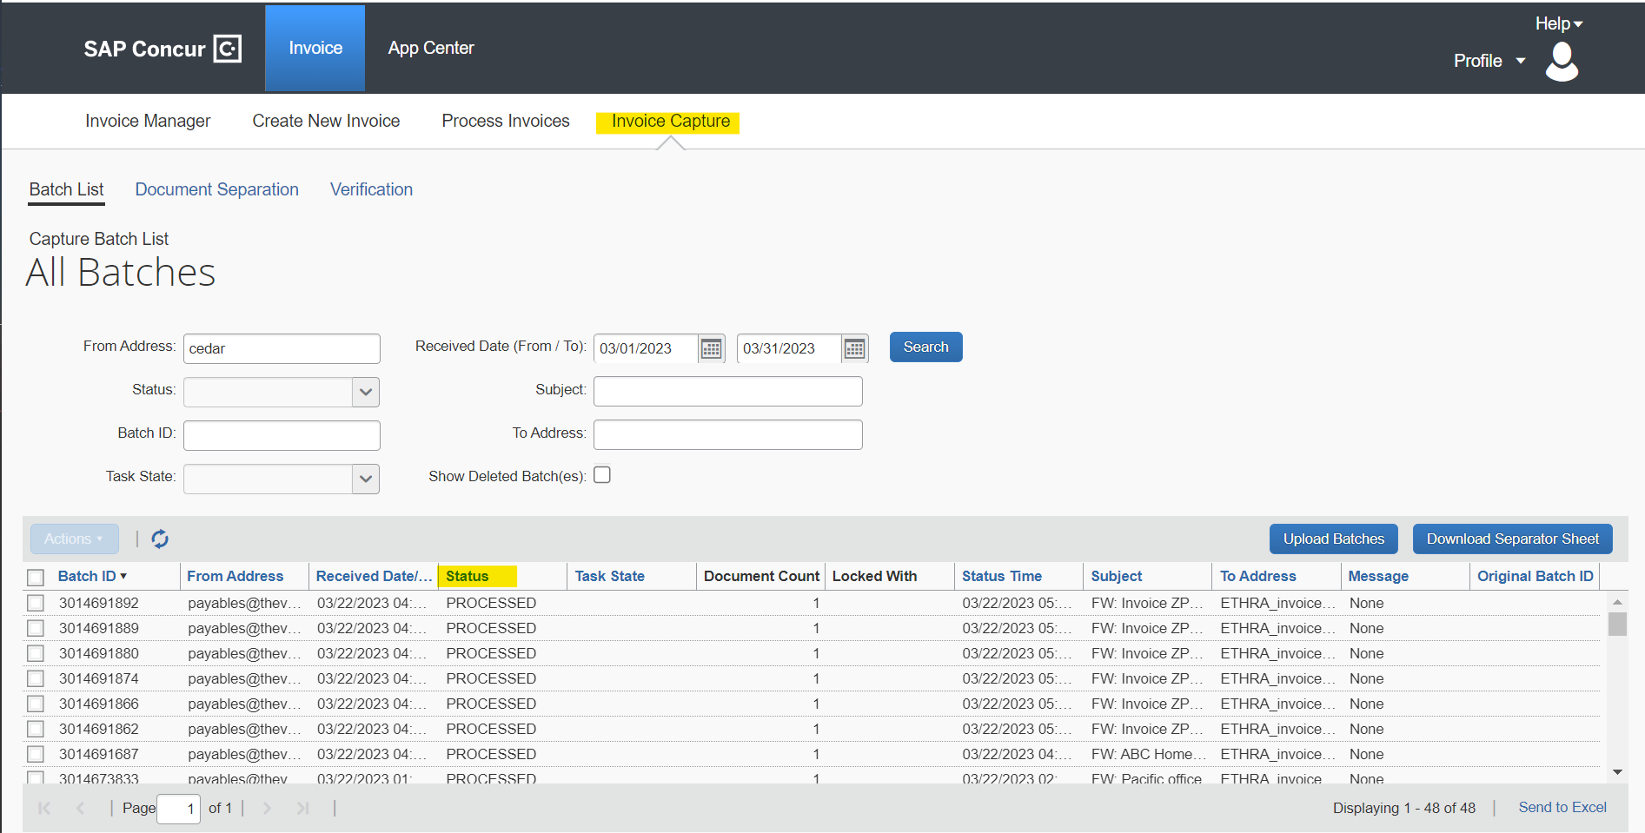Click the Received Date From field
The height and width of the screenshot is (833, 1645).
pos(647,348)
